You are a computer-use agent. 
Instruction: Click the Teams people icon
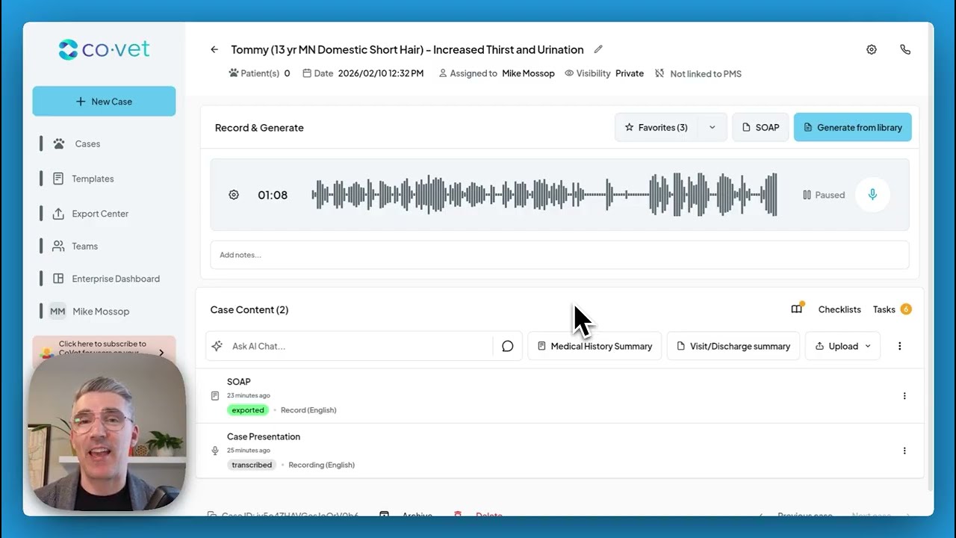click(58, 246)
